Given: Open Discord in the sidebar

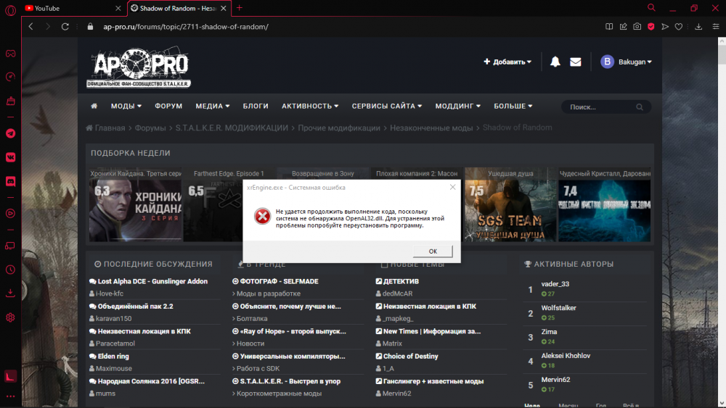Looking at the screenshot, I should (x=10, y=181).
